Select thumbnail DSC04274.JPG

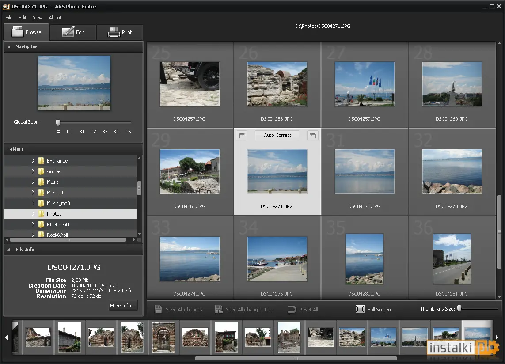190,259
